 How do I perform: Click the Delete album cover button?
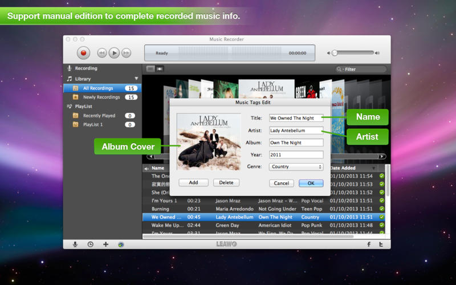(226, 182)
